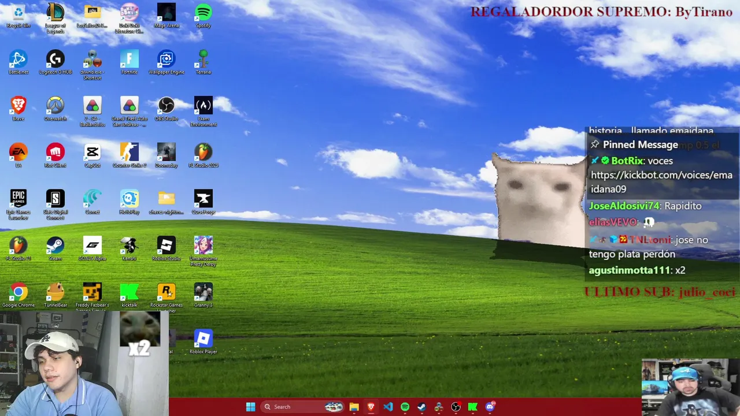Open the FL Studio 21 desktop shortcut

(18, 249)
